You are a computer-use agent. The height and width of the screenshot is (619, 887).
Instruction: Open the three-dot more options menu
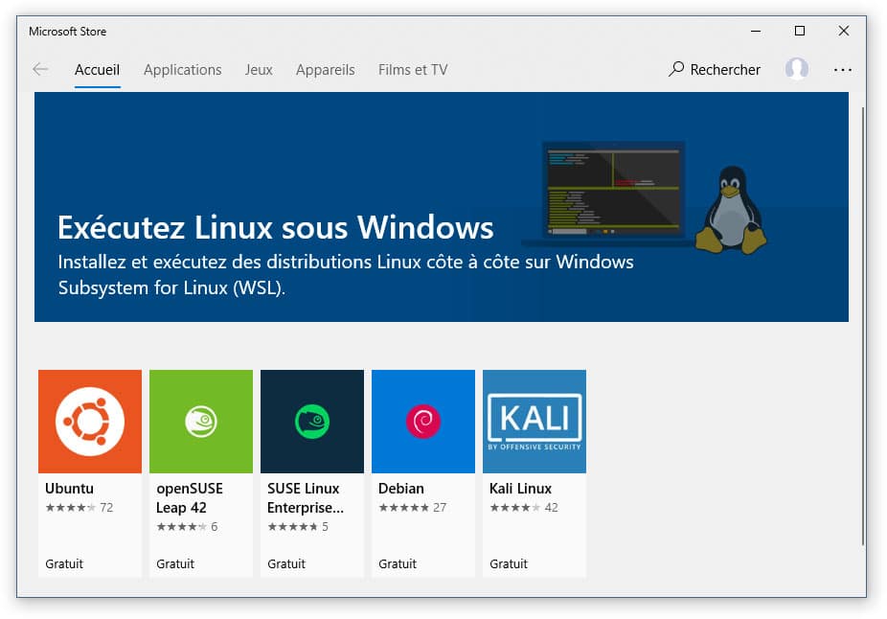842,70
